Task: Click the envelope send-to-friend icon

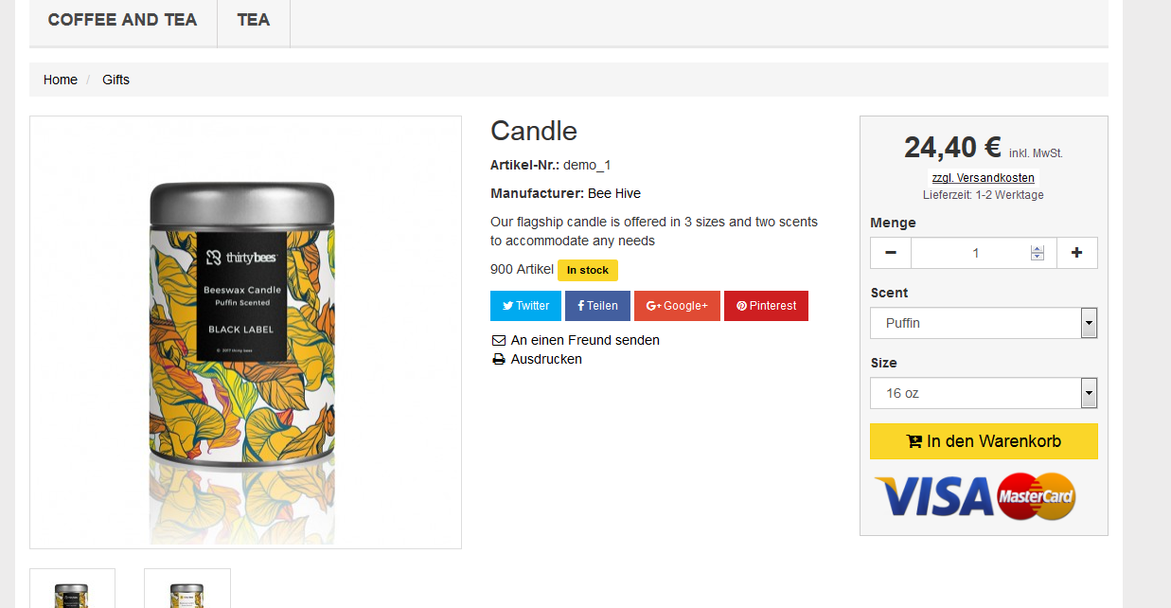Action: [499, 340]
